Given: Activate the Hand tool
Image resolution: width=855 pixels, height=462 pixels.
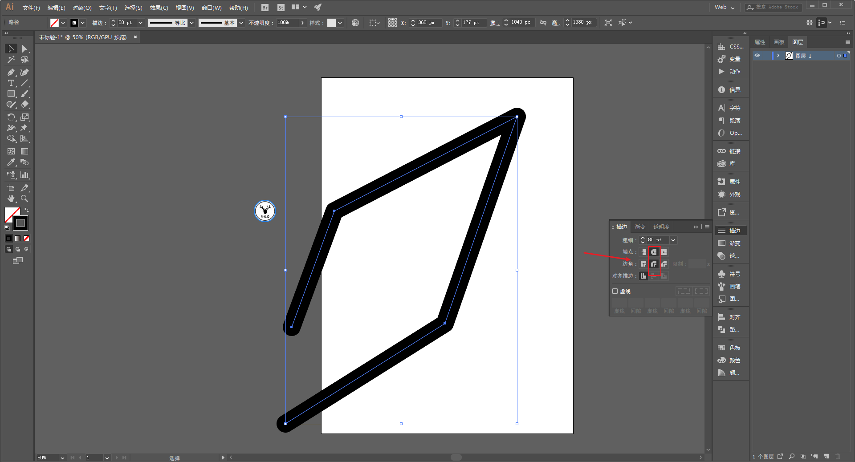Looking at the screenshot, I should point(11,199).
